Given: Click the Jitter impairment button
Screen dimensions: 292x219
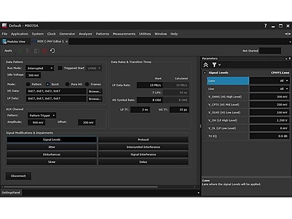Looking at the screenshot, I should coord(51,147).
